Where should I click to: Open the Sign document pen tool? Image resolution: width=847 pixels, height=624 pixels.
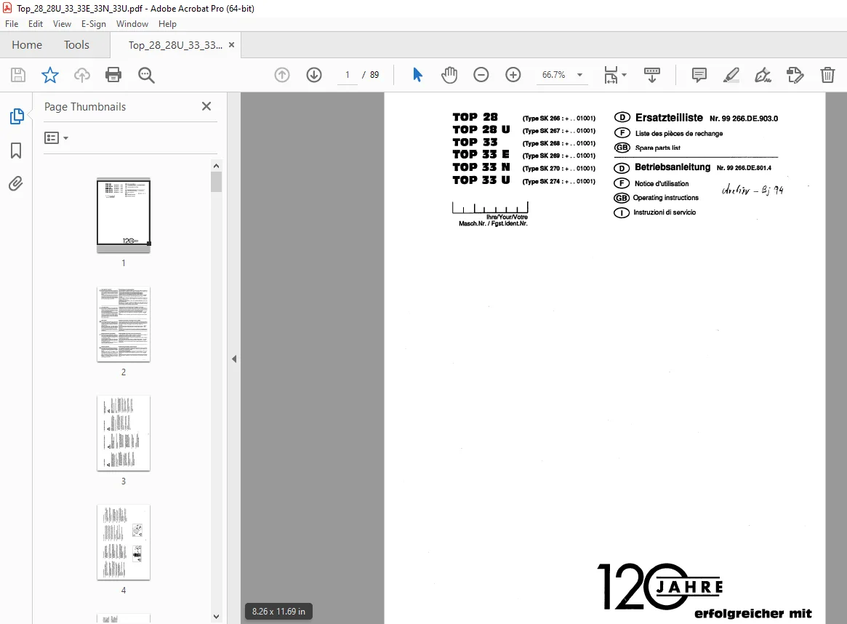[x=763, y=75]
